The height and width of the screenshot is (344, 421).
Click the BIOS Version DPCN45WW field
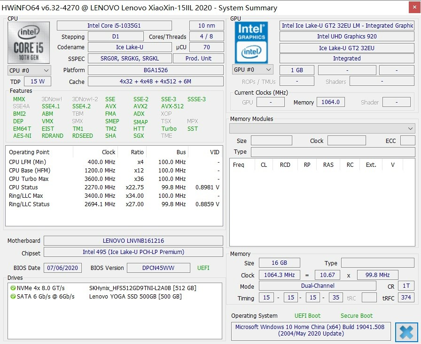(x=158, y=268)
